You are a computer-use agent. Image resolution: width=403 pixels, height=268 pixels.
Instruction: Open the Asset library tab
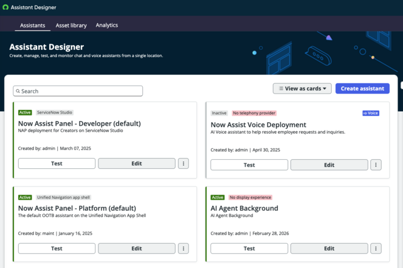coord(71,25)
